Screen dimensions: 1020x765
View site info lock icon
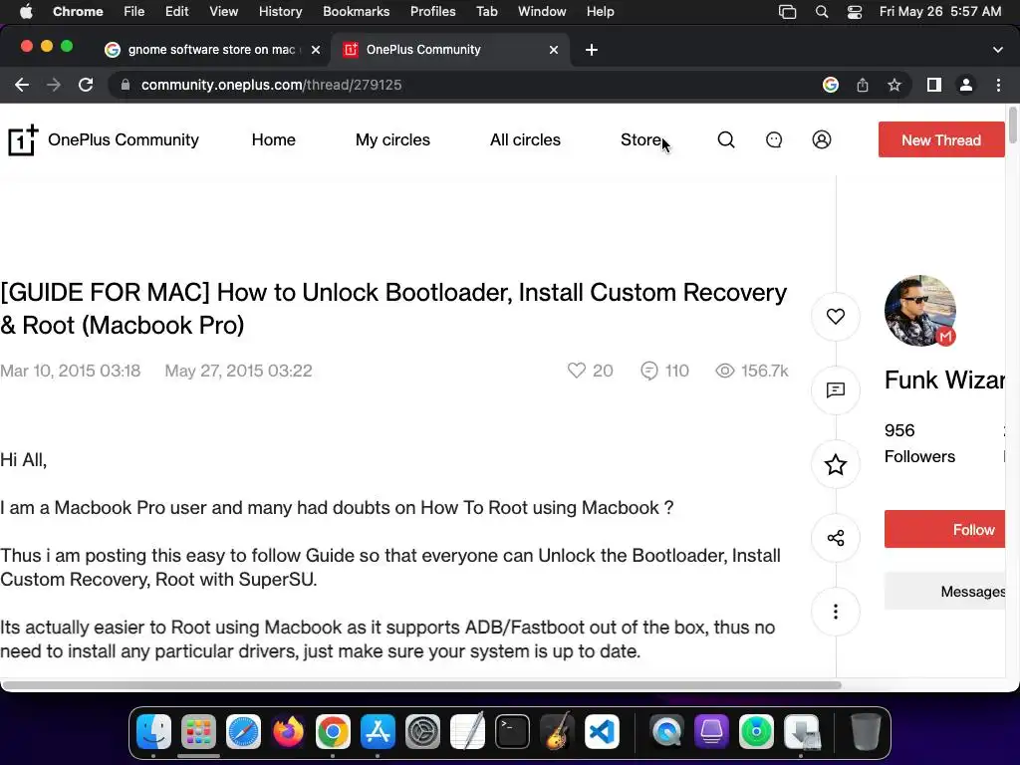[126, 85]
